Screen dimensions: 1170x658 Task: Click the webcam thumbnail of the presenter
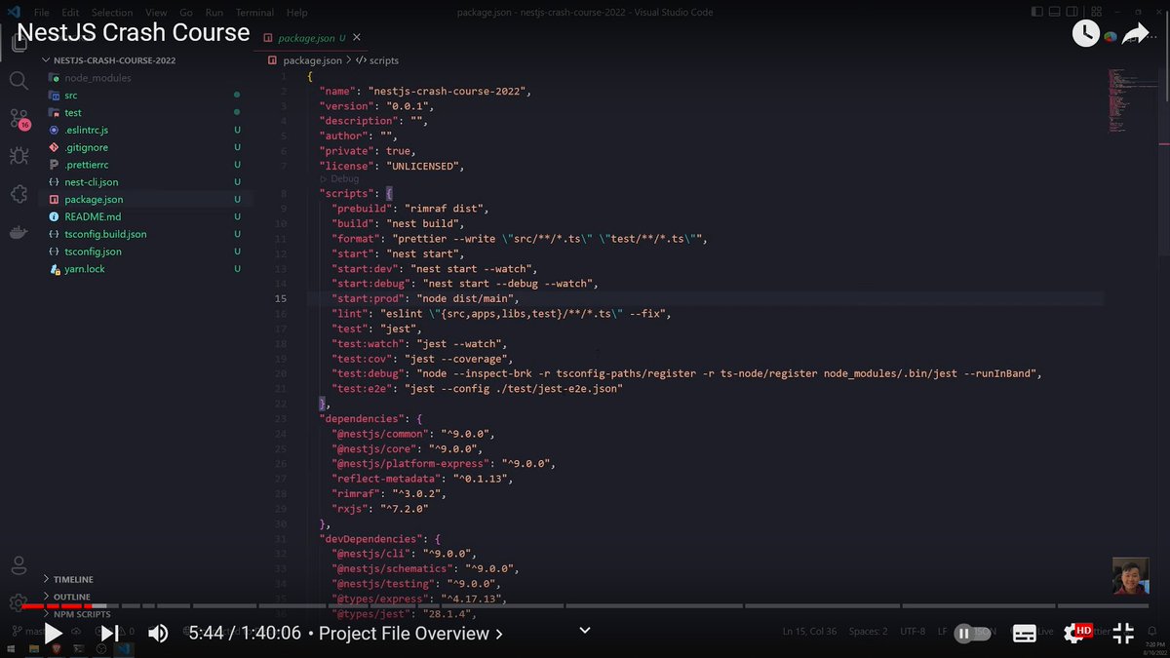[1131, 576]
